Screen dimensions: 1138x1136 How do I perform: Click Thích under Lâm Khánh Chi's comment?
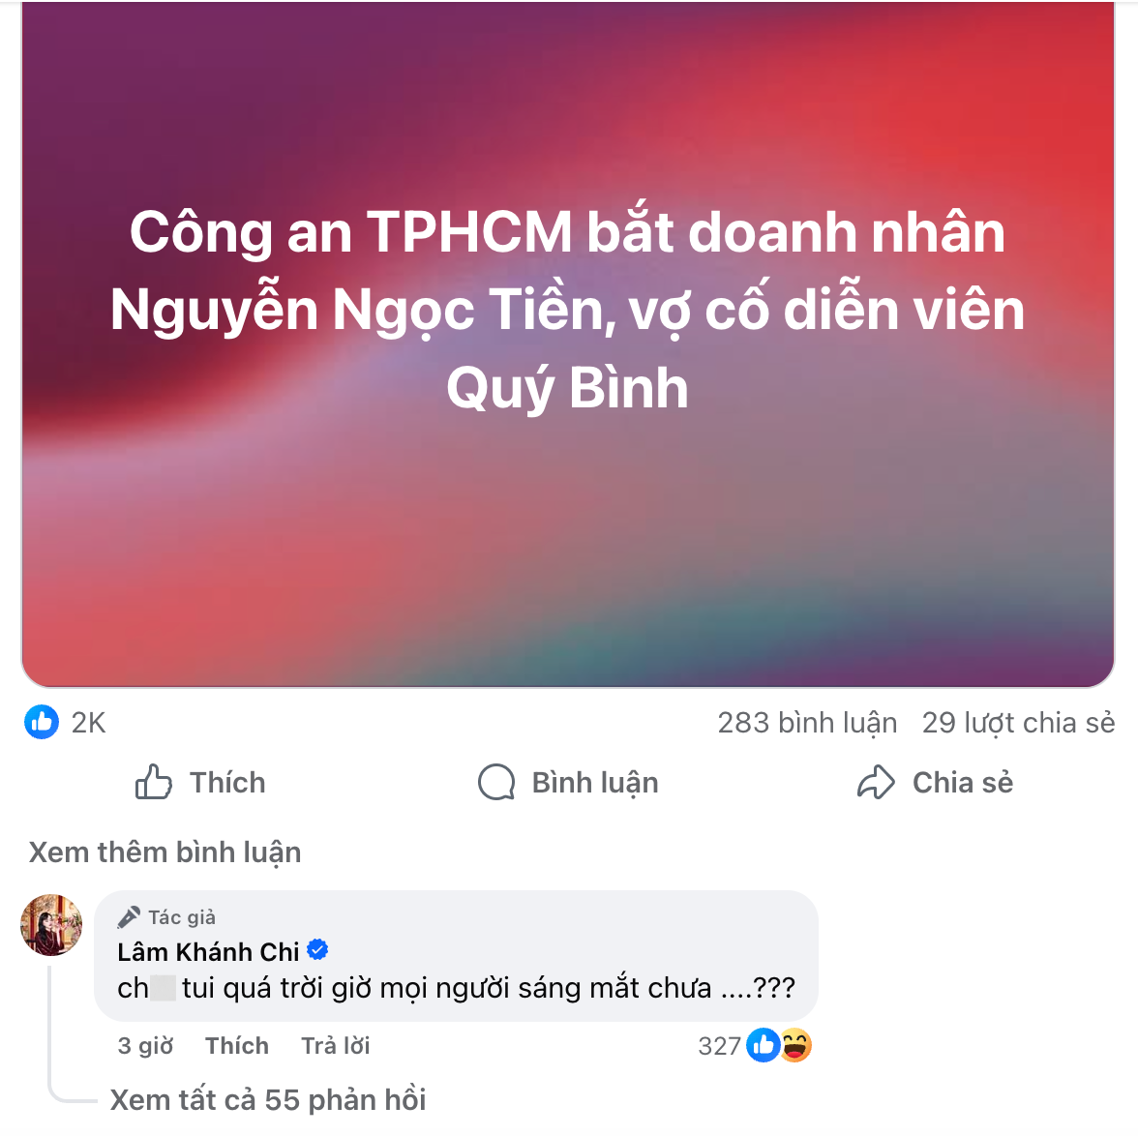236,1046
